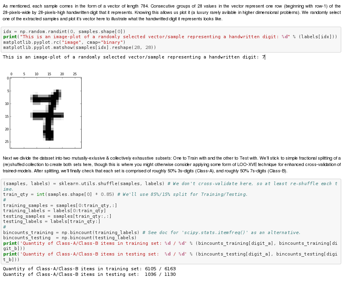342x283 pixels.
Task: Click the paragraph beginning 'As mentioned, each sample'
Action: pos(172,12)
